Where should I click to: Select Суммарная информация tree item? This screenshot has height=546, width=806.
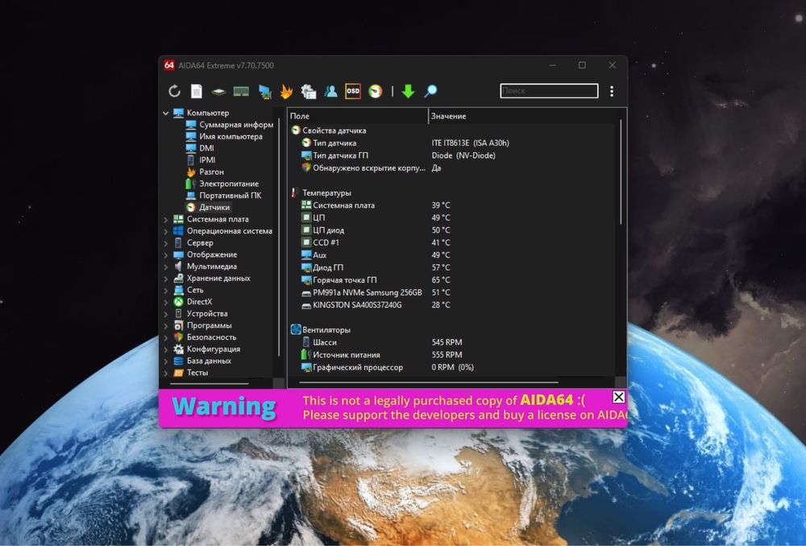(x=229, y=125)
